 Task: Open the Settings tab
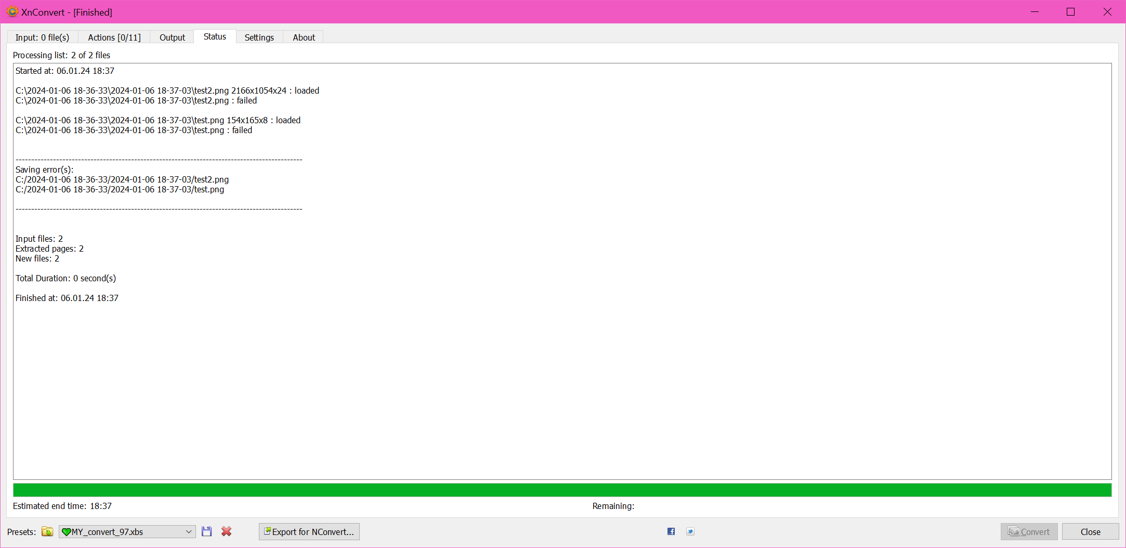[259, 37]
